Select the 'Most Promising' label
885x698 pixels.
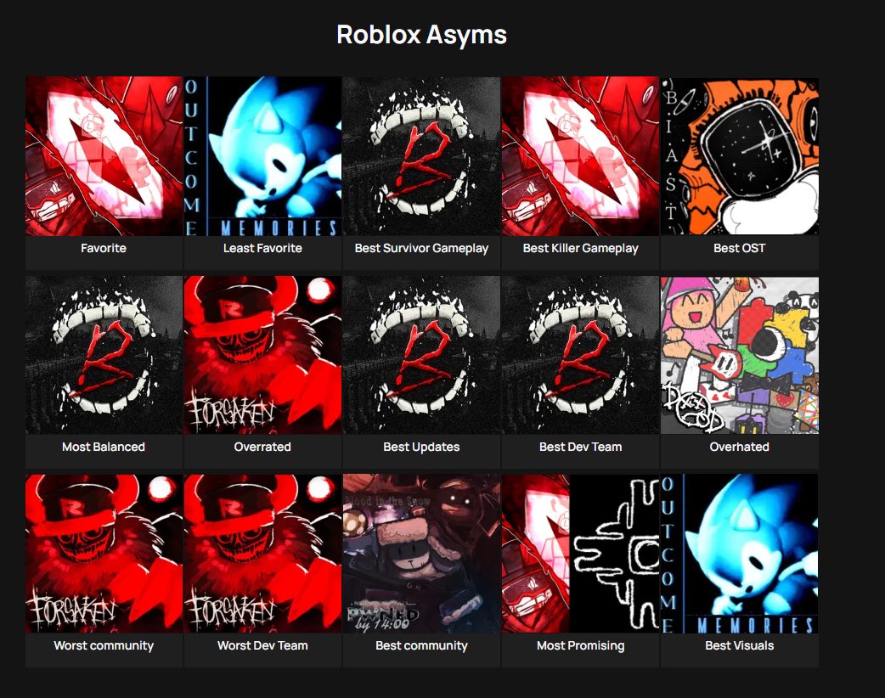580,645
